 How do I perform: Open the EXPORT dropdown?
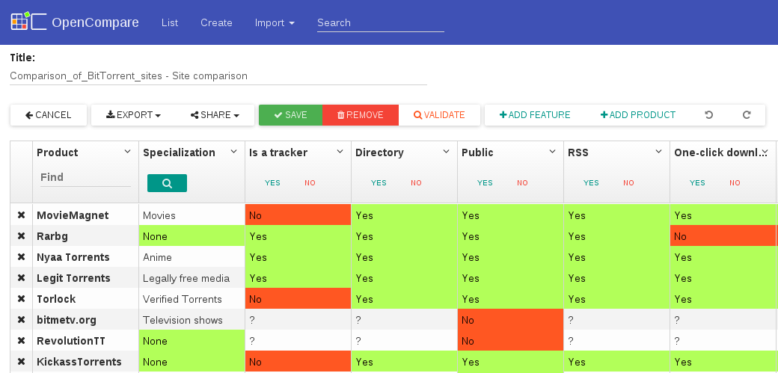tap(133, 115)
